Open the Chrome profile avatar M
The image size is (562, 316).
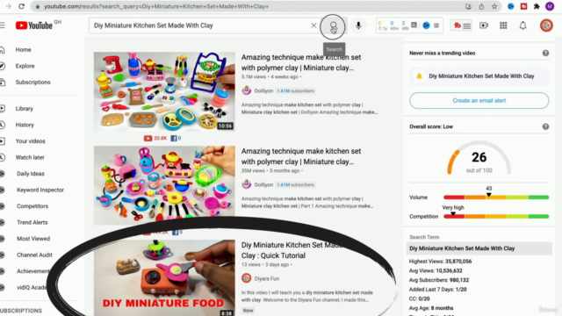coord(550,6)
